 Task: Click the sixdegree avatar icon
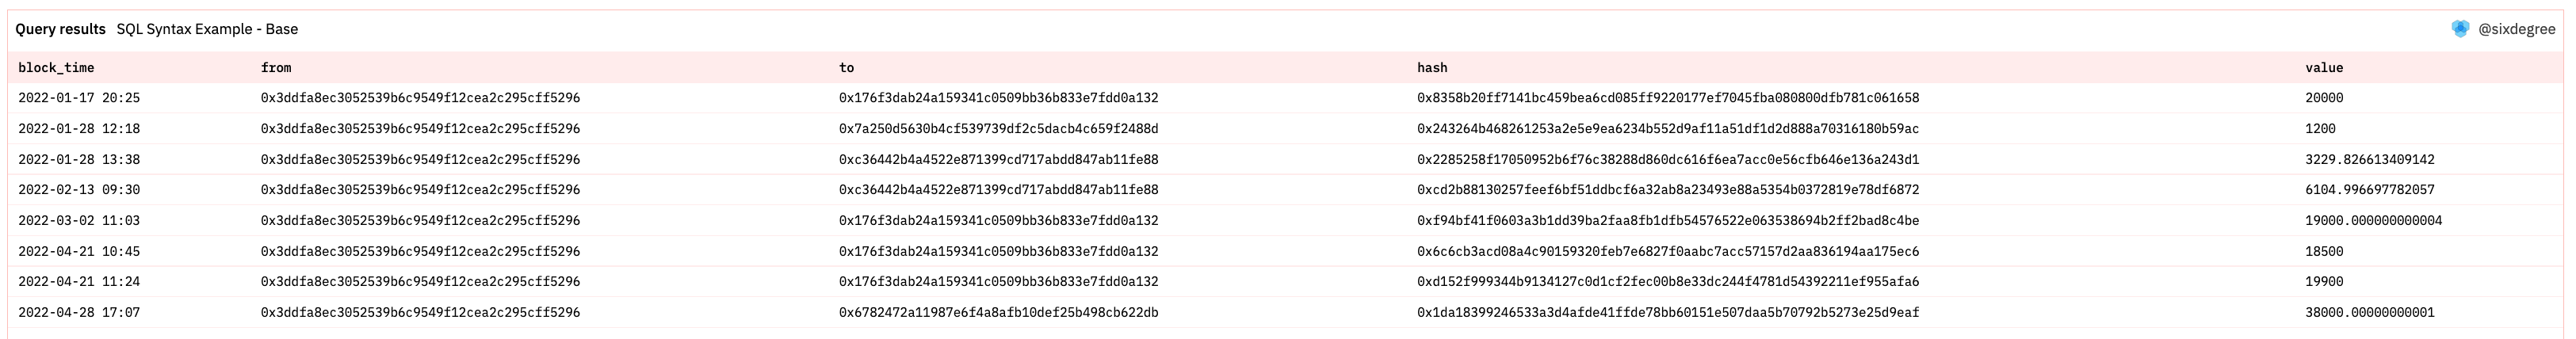pos(2460,29)
